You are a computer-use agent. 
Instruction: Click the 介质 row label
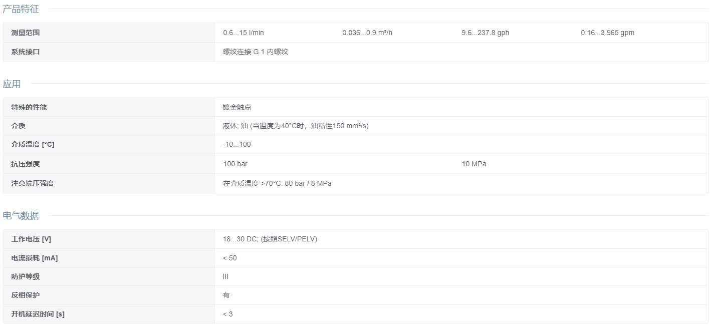coord(19,126)
